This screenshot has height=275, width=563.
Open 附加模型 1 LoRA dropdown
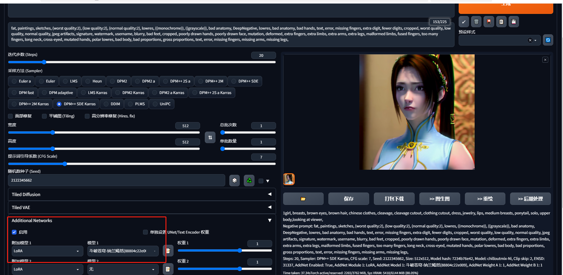point(47,251)
